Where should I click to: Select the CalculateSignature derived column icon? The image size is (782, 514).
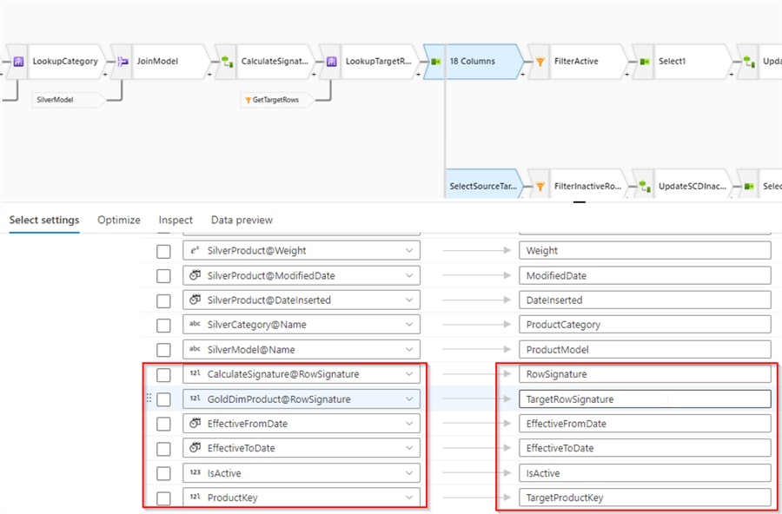(225, 62)
